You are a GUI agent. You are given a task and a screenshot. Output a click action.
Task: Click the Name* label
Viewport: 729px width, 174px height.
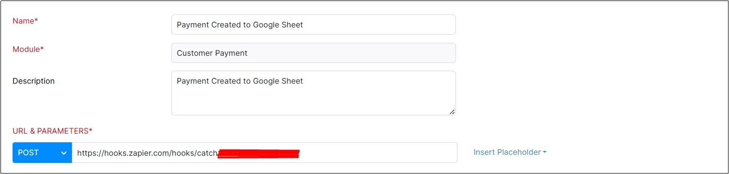tap(25, 21)
